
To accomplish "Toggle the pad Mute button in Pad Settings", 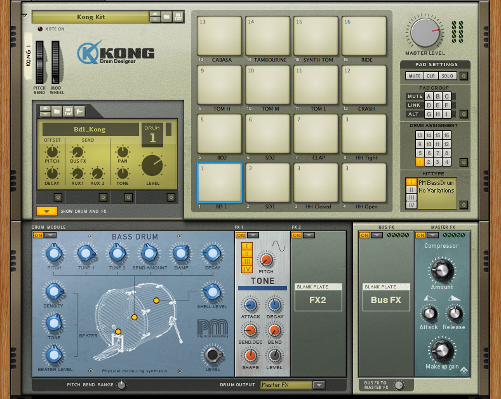I will [x=415, y=76].
